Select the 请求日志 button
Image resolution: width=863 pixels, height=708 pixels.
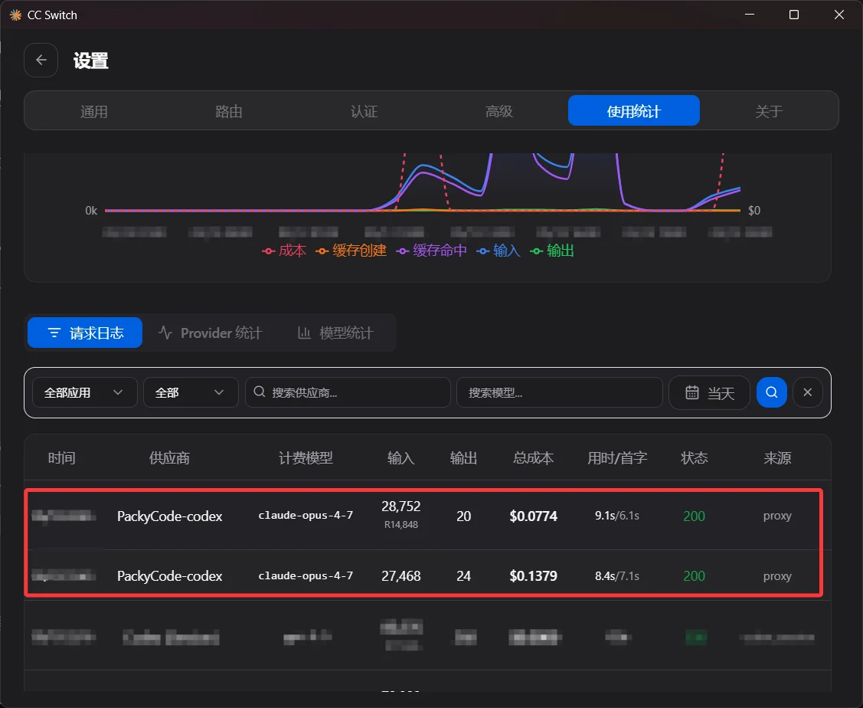(x=85, y=333)
